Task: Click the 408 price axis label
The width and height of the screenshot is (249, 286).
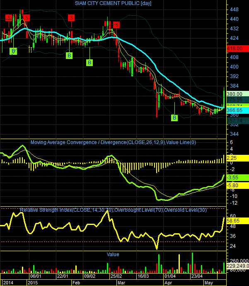Action: coord(234,57)
